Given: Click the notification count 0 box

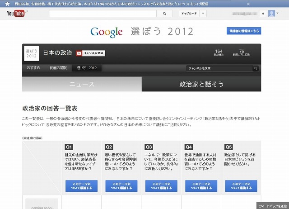Looking at the screenshot, I should click(x=263, y=14).
